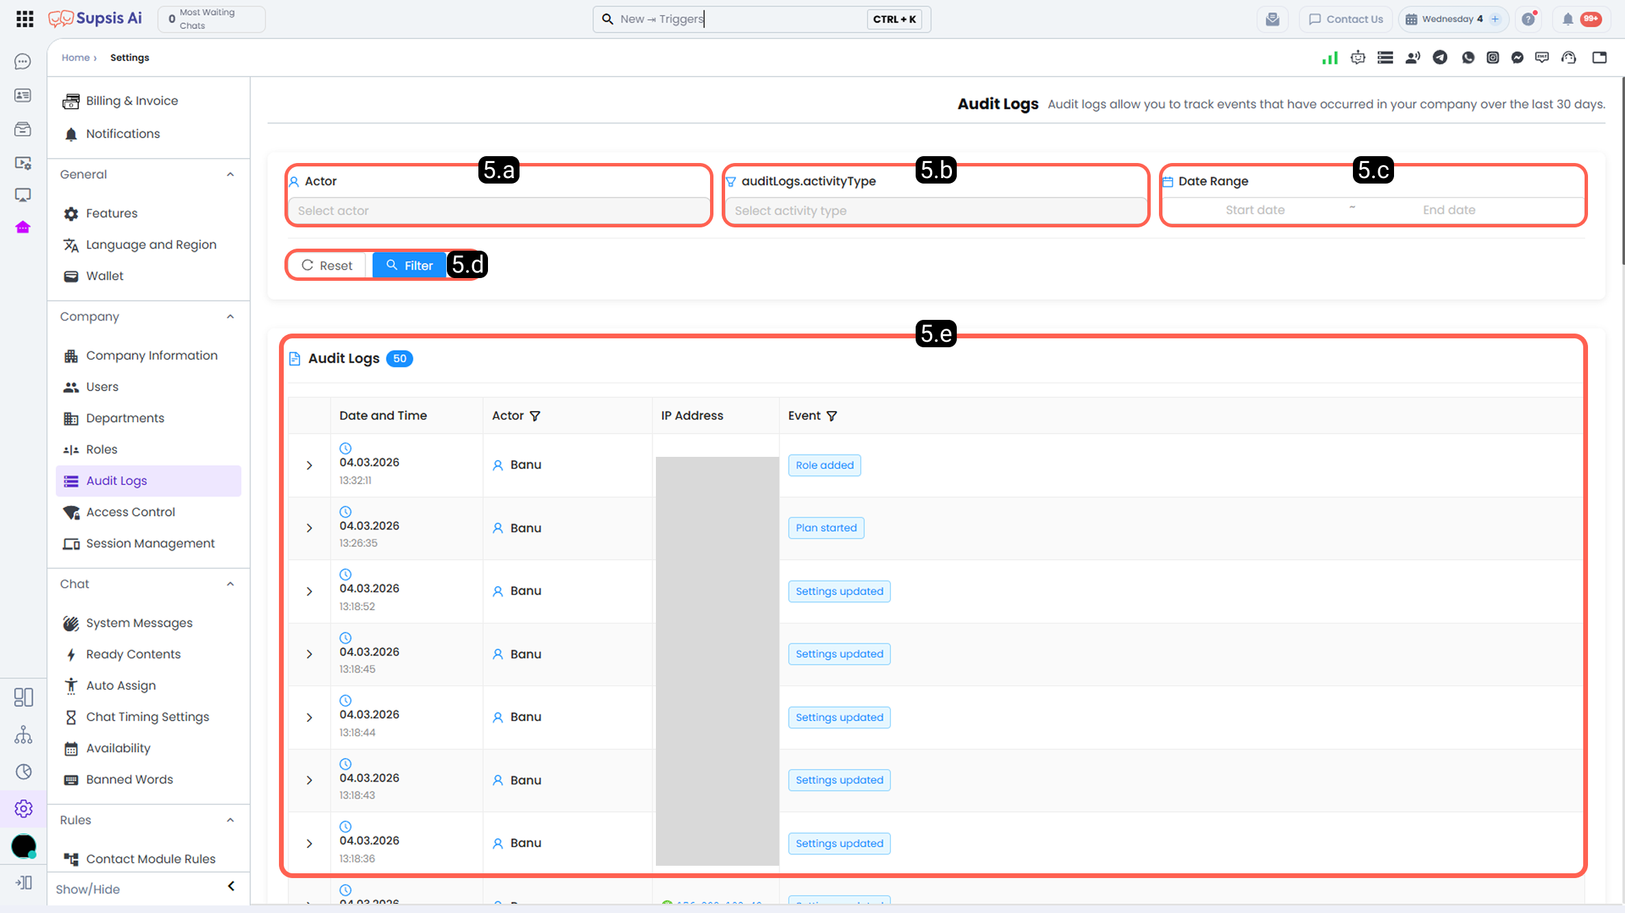Open the org hierarchy icon in left rail

23,735
